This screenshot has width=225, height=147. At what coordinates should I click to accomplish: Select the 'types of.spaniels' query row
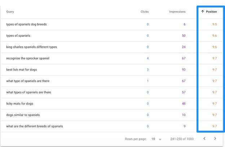(x=19, y=36)
